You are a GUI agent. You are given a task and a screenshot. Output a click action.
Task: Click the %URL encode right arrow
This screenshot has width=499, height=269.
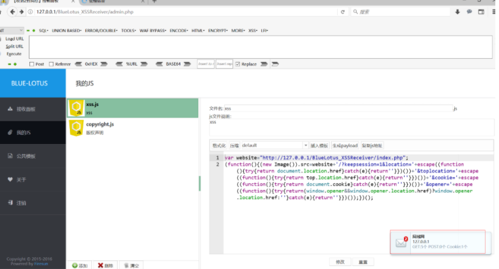pos(144,64)
